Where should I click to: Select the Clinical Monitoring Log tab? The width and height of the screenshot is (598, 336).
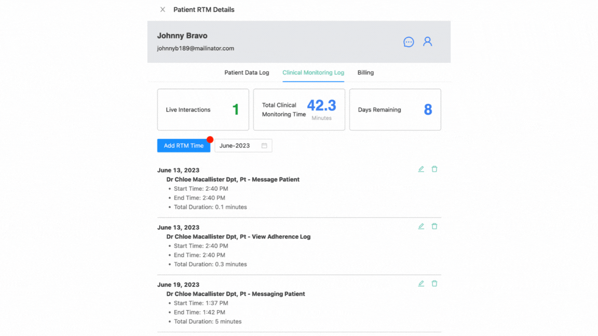pos(313,73)
